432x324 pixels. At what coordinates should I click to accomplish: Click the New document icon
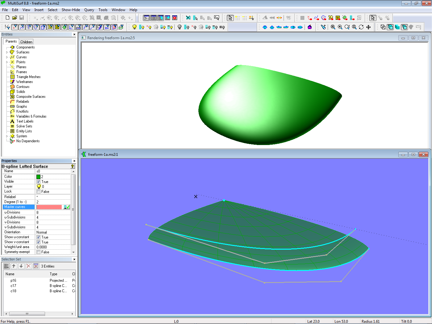point(7,18)
